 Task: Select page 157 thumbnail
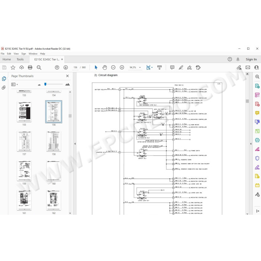coord(24,141)
